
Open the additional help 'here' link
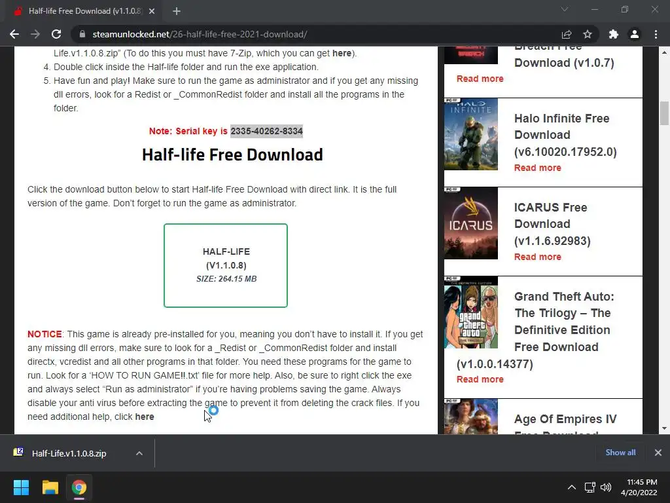(145, 417)
